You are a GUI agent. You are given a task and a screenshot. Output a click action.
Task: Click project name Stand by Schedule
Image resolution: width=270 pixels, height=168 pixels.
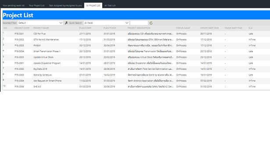click(42, 75)
